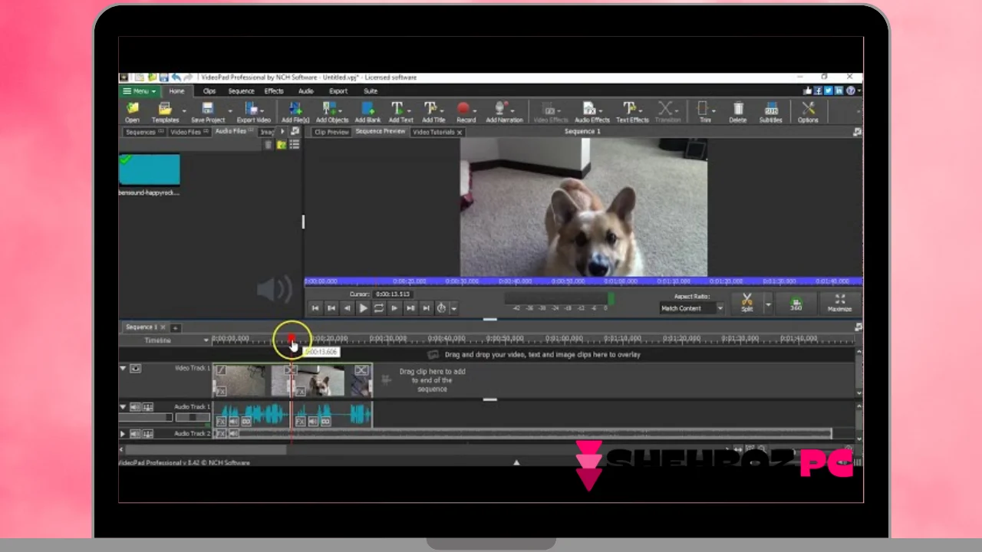Start recording with the Record icon
This screenshot has width=982, height=552.
tap(466, 112)
